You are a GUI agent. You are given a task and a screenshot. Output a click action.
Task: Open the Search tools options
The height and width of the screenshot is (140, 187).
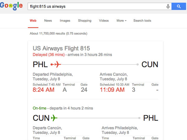142,21
